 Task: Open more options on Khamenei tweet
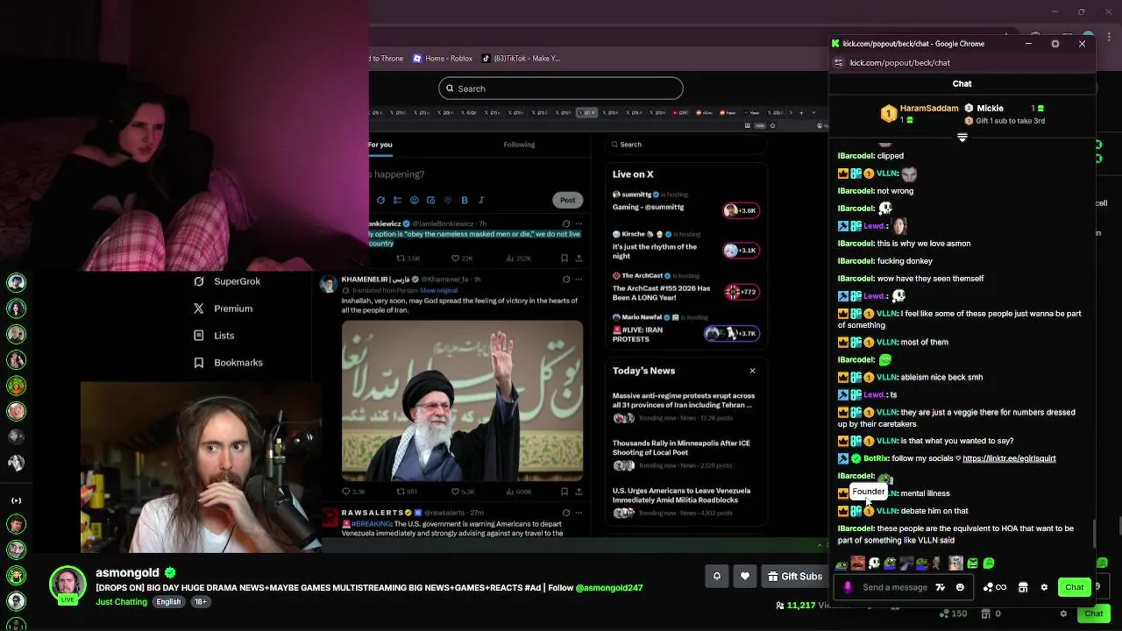point(579,279)
